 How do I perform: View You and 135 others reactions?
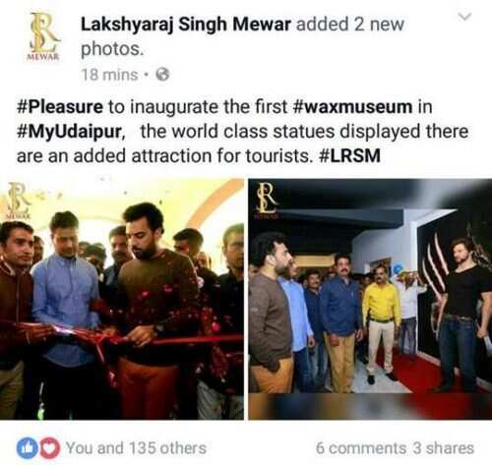coord(136,448)
